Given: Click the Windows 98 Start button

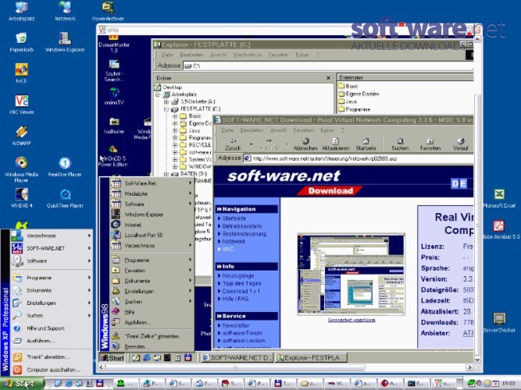Looking at the screenshot, I should pos(112,358).
